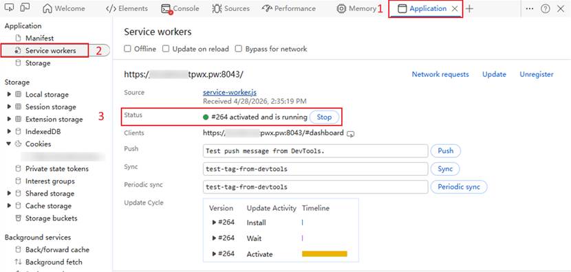Select the Extension storage item
This screenshot has height=272, width=571.
pos(54,120)
